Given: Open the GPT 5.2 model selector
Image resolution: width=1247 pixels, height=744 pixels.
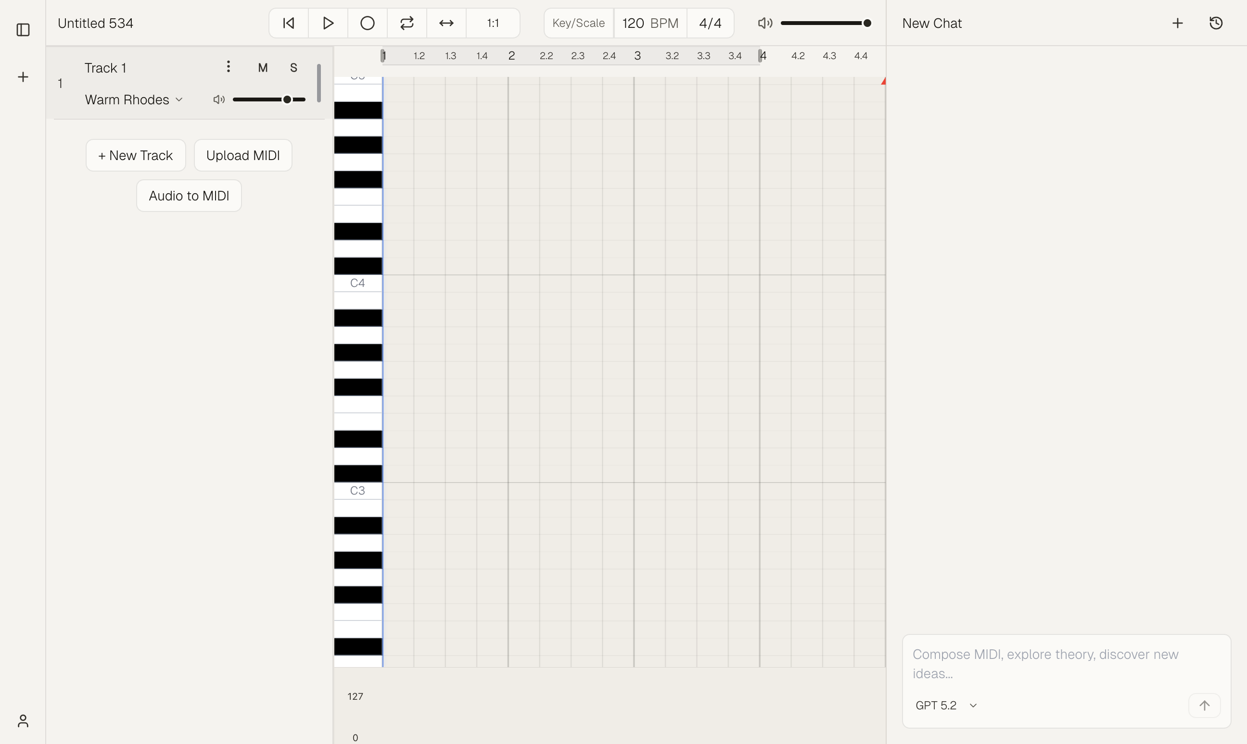Looking at the screenshot, I should coord(945,706).
